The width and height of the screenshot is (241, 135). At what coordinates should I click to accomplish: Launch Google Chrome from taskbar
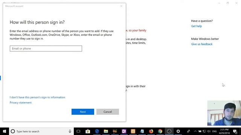[x=160, y=131]
